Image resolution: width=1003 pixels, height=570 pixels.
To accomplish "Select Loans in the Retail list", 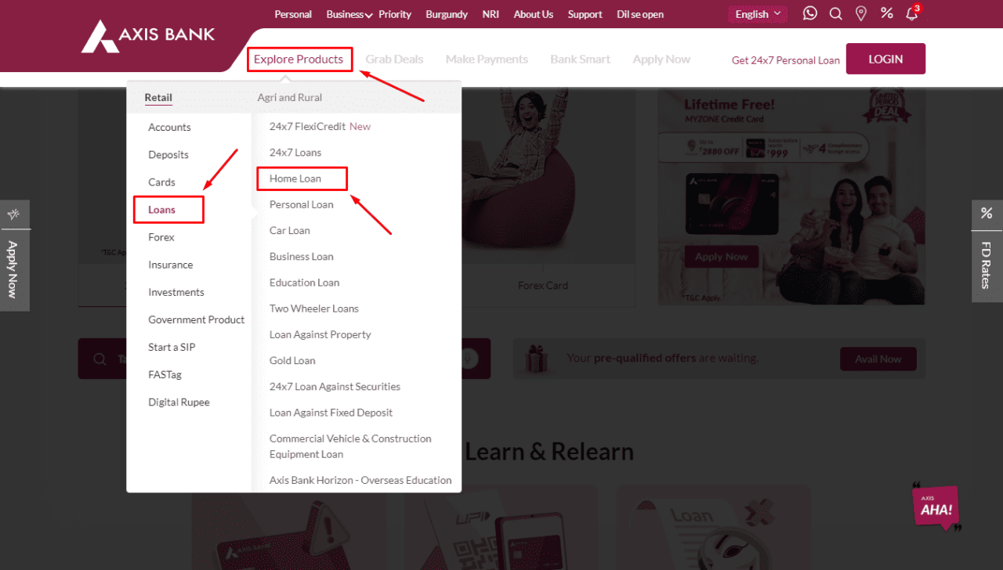I will [161, 209].
